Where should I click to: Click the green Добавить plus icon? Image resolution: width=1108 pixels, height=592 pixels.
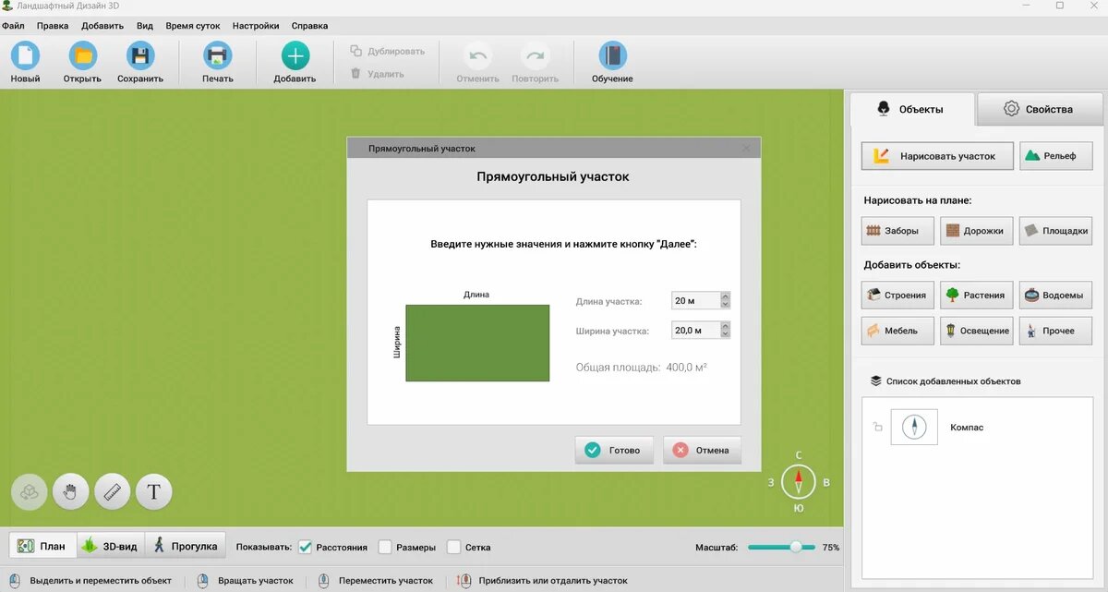295,56
